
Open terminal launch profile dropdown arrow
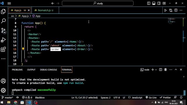click(156, 70)
